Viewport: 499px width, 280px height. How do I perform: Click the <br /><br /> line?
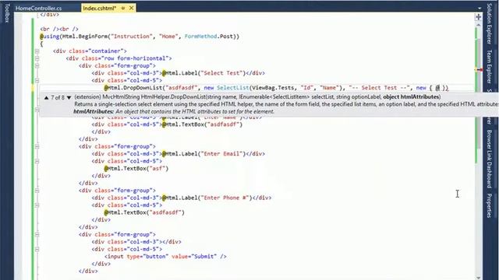(x=59, y=30)
